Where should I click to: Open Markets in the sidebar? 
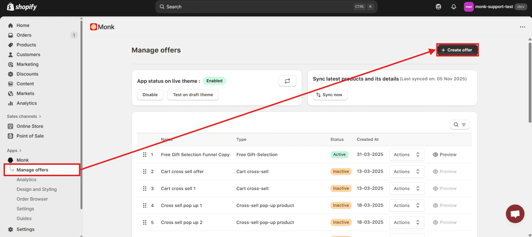pos(25,94)
